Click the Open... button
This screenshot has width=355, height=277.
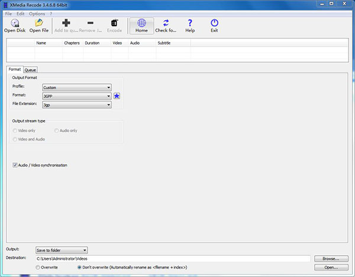[x=331, y=267]
